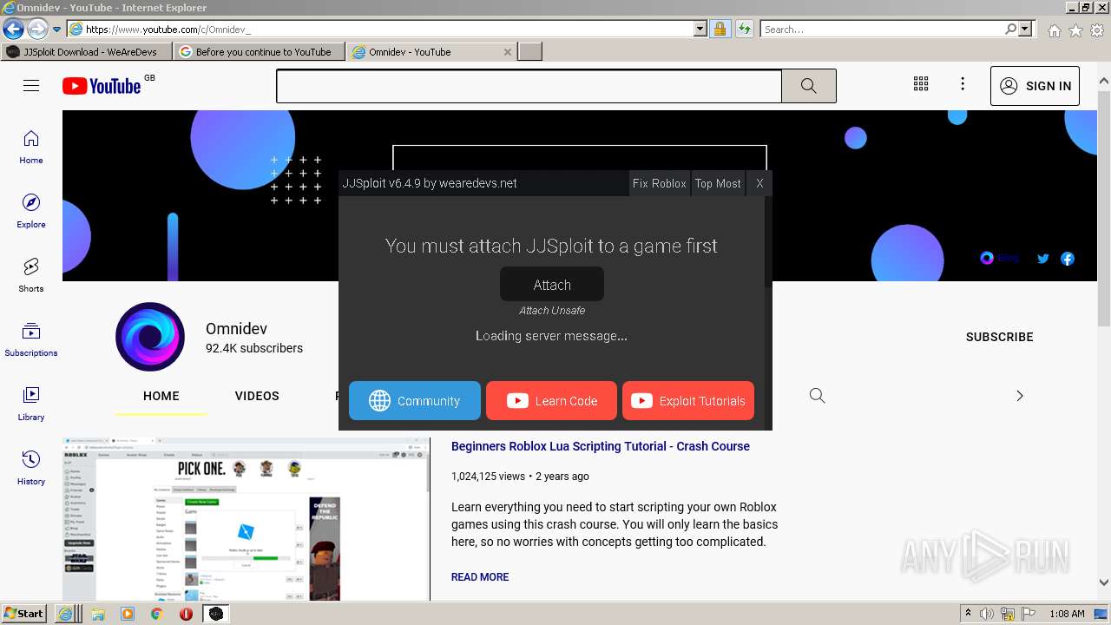Viewport: 1111px width, 625px height.
Task: Click the browser refresh button
Action: click(x=744, y=30)
